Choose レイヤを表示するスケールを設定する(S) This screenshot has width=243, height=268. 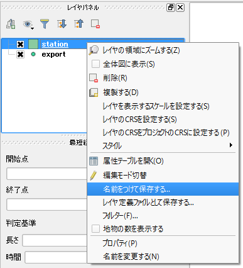[x=163, y=106]
